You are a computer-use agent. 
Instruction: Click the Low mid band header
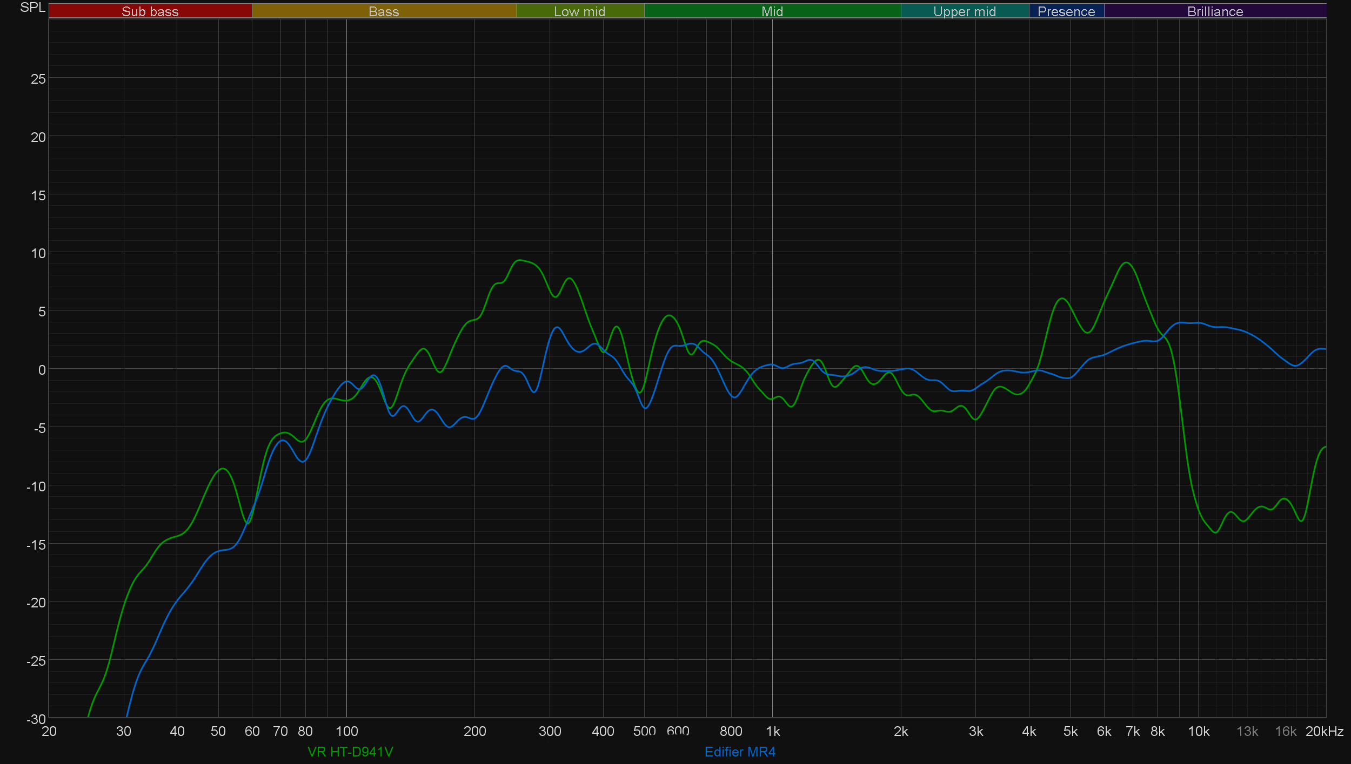[579, 11]
